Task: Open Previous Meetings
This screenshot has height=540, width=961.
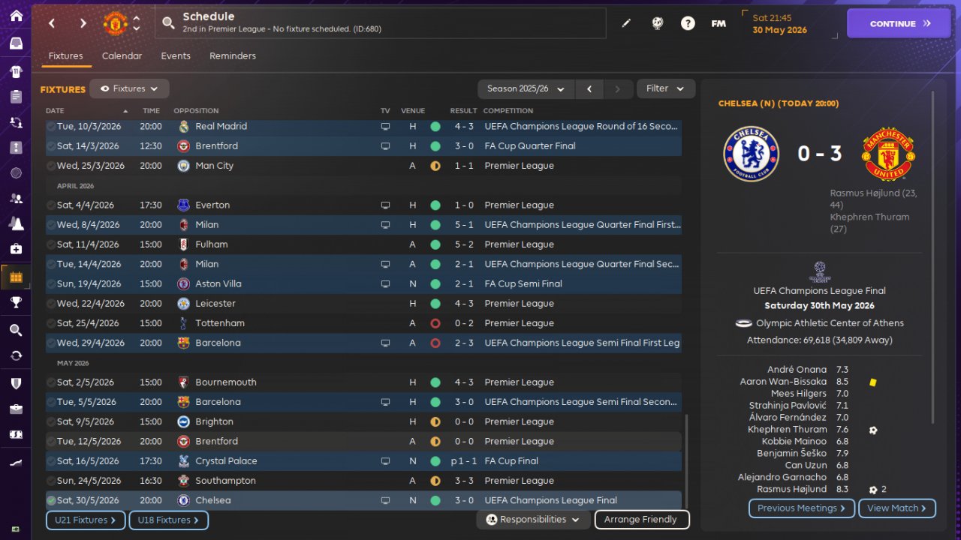Action: tap(801, 508)
